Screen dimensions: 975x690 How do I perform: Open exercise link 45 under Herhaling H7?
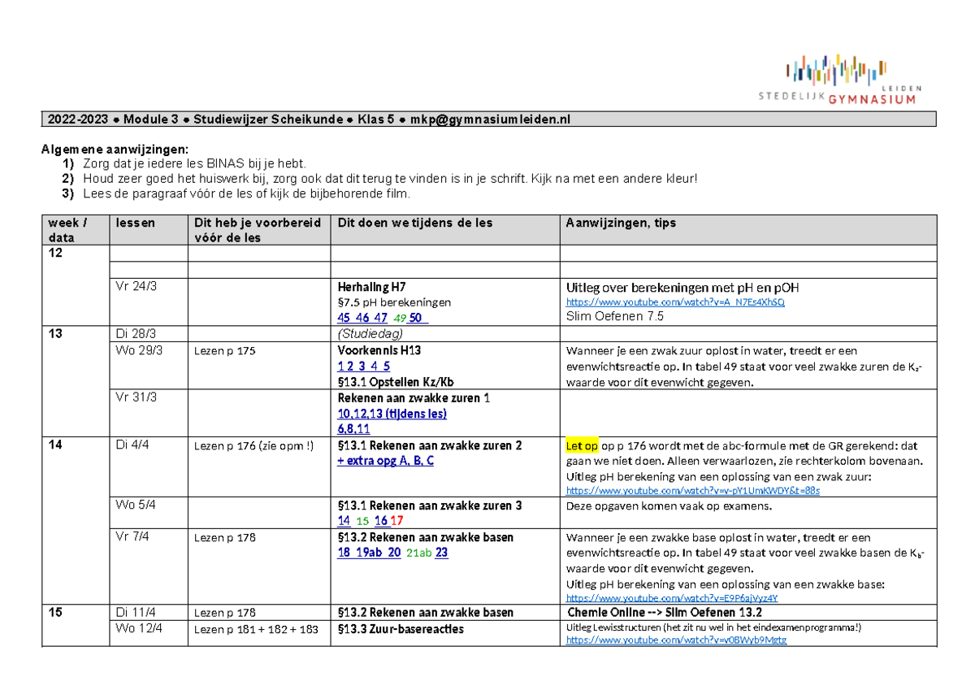(x=344, y=318)
